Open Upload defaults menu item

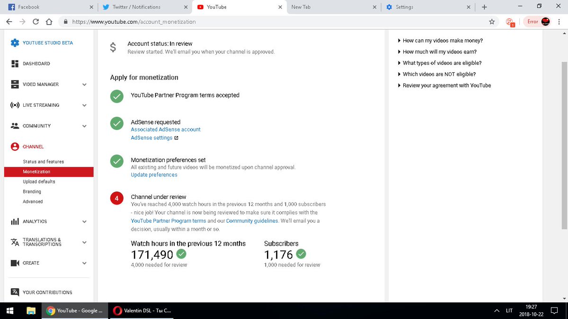click(x=39, y=181)
